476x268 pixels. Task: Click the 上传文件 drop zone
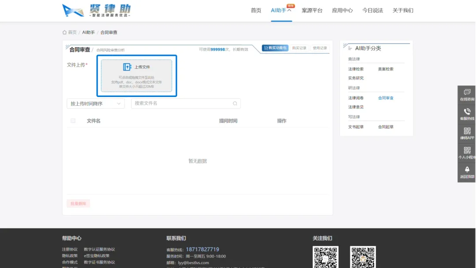click(x=137, y=75)
